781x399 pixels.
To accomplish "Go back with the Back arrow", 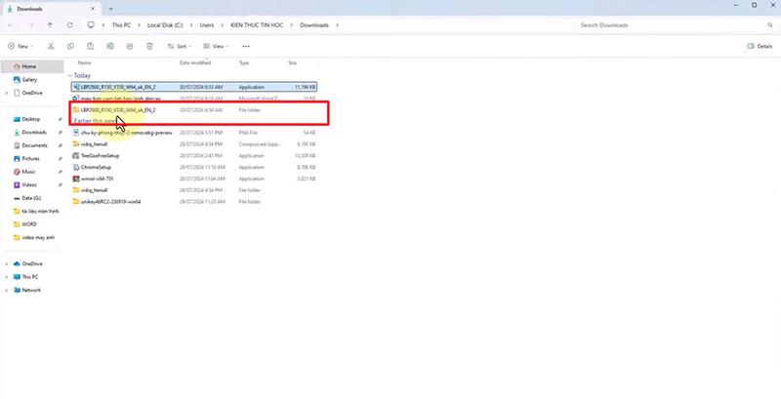I will (11, 24).
